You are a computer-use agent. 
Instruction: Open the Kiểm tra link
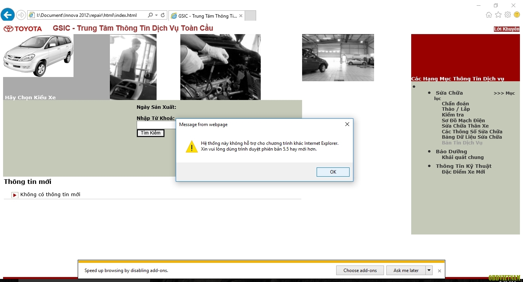pos(453,115)
